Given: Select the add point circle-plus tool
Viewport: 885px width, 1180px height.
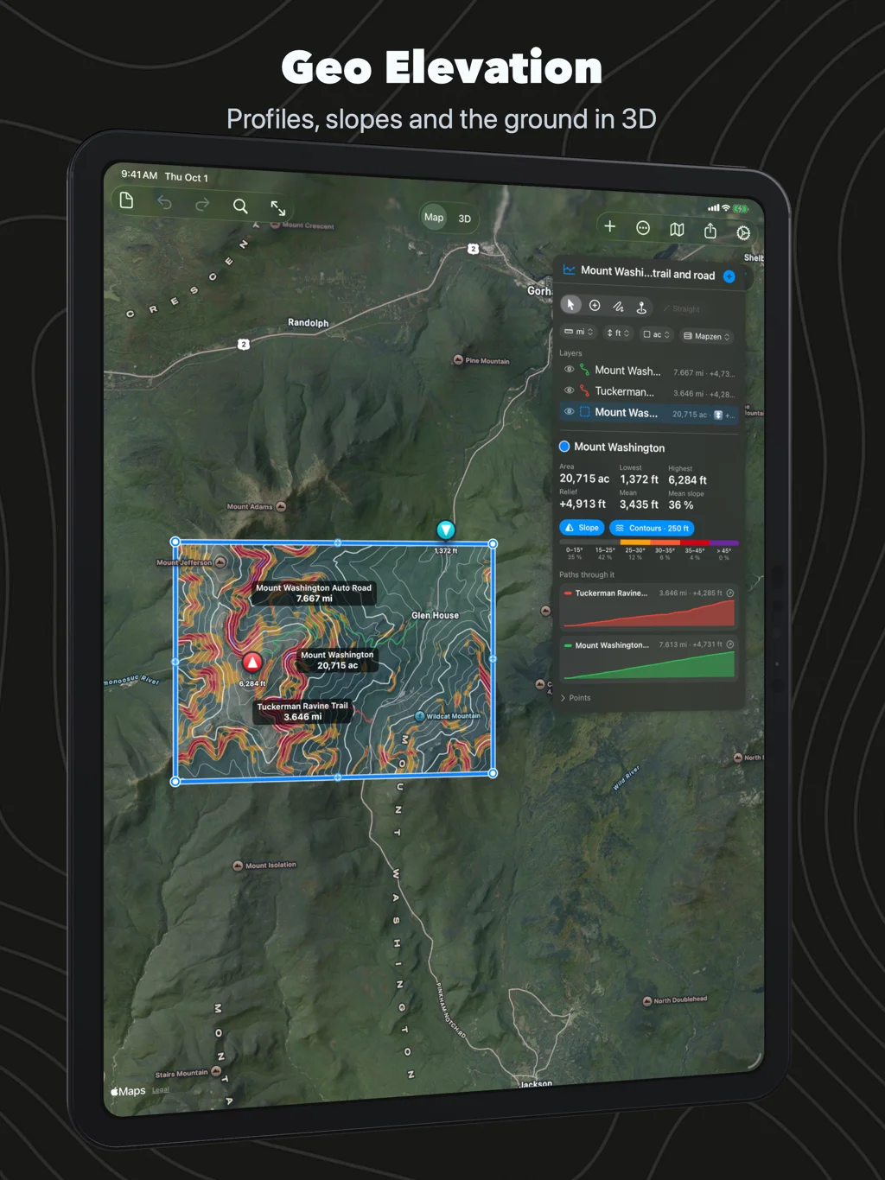Looking at the screenshot, I should [595, 305].
